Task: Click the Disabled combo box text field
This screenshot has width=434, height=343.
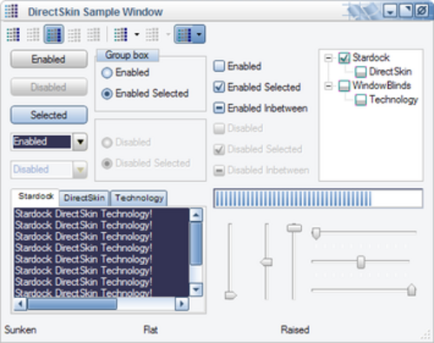Action: click(42, 170)
